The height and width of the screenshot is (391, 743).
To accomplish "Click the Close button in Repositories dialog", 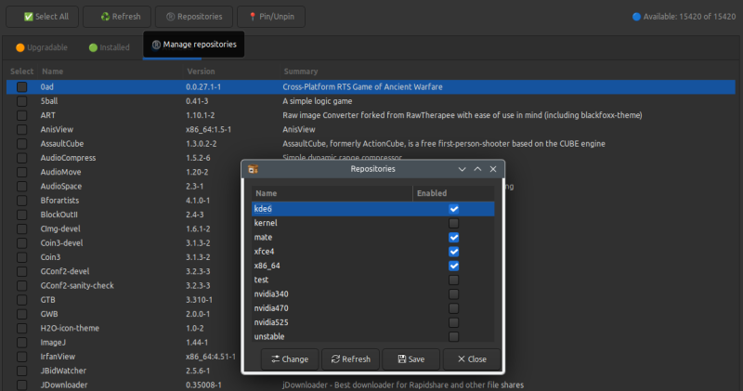I will click(x=472, y=359).
